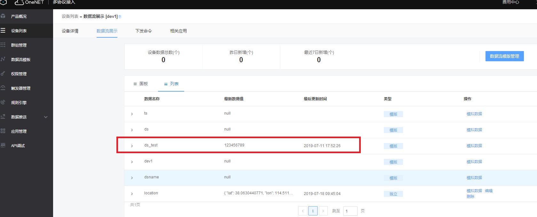
Task: Click 模拟数据 for the dev1 row
Action: (x=474, y=162)
